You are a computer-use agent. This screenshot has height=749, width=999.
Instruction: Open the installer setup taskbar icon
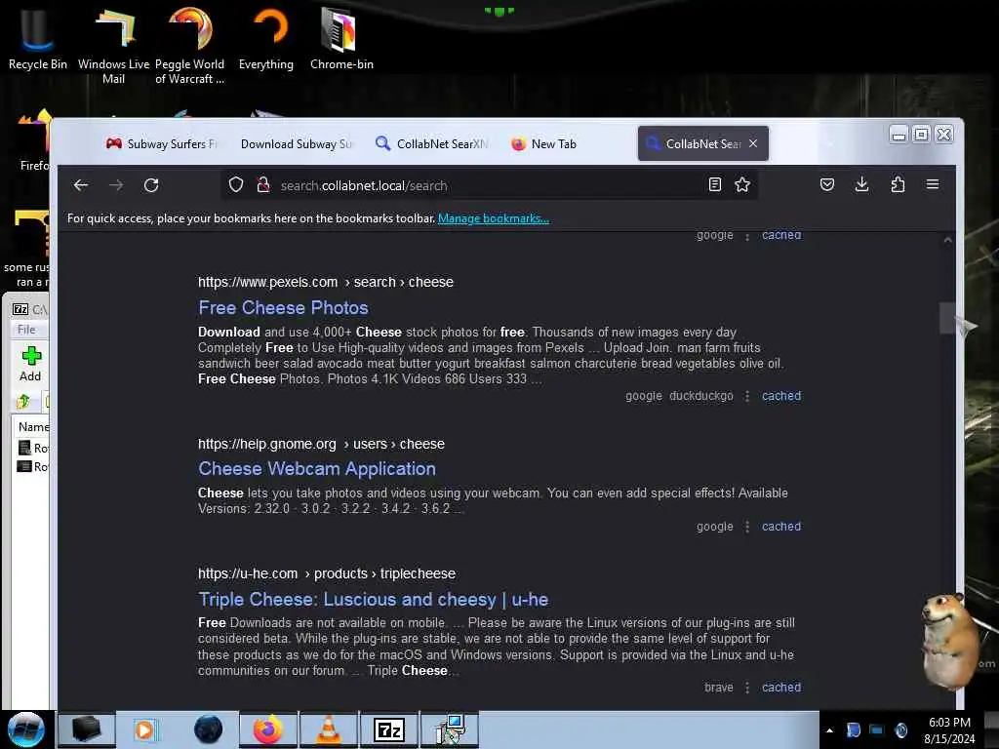pos(450,729)
